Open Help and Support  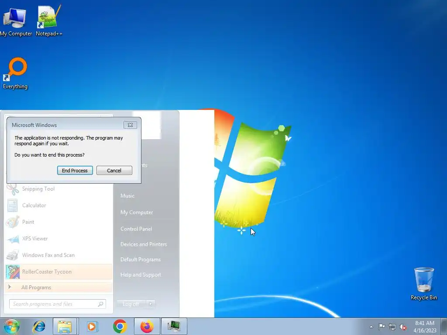[141, 275]
